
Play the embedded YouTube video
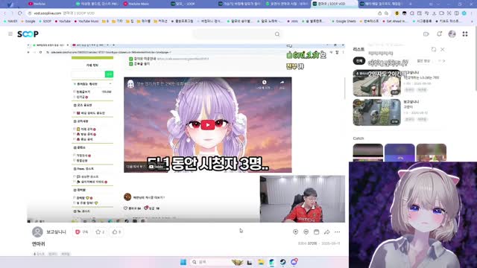[208, 124]
